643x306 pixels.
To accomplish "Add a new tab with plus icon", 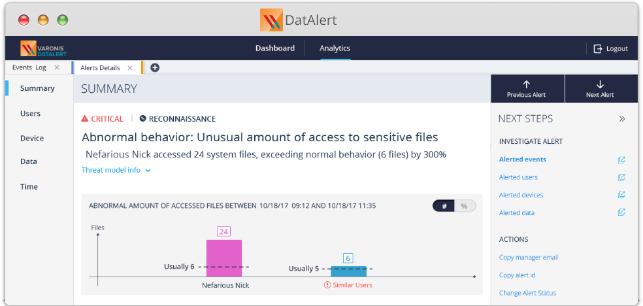I will pyautogui.click(x=155, y=67).
